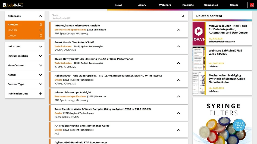Open the Companies menu
This screenshot has height=144, width=257.
[211, 5]
